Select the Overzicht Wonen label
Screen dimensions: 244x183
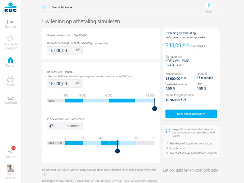point(62,7)
